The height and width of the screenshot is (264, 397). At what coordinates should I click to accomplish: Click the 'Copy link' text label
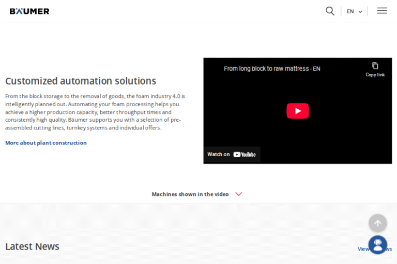click(x=375, y=75)
